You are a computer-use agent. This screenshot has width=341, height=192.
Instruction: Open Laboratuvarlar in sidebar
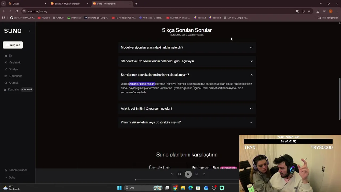pyautogui.click(x=16, y=170)
